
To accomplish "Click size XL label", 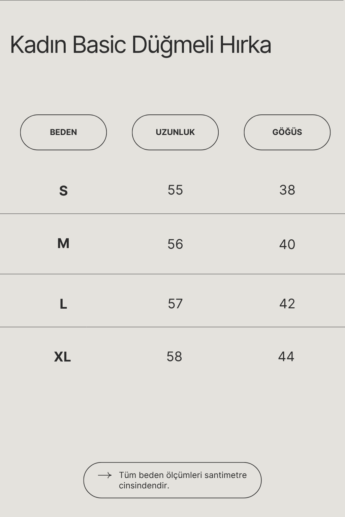I will 62,357.
